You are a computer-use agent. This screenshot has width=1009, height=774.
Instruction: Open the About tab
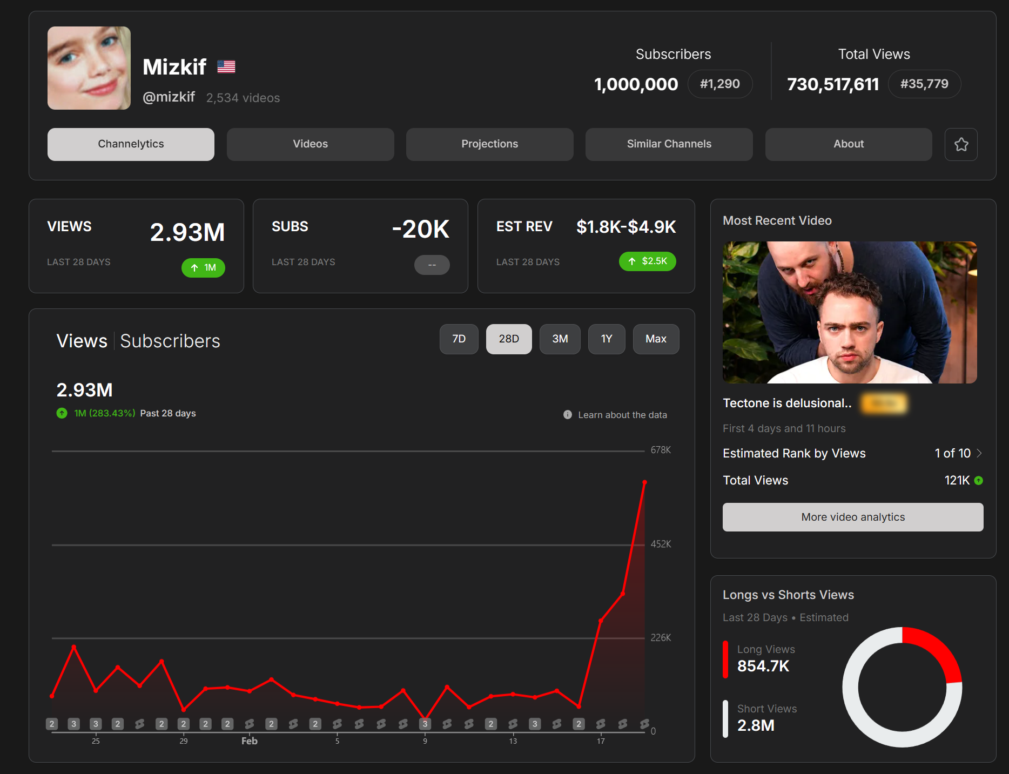[x=849, y=144]
